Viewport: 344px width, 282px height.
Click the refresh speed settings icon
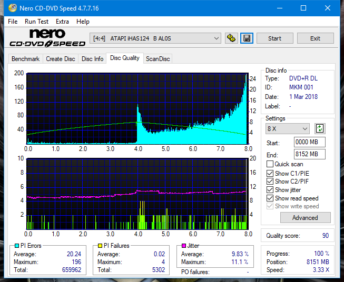(320, 128)
